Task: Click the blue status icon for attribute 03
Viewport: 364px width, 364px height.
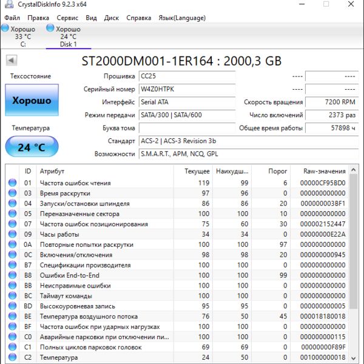Action: (13, 193)
